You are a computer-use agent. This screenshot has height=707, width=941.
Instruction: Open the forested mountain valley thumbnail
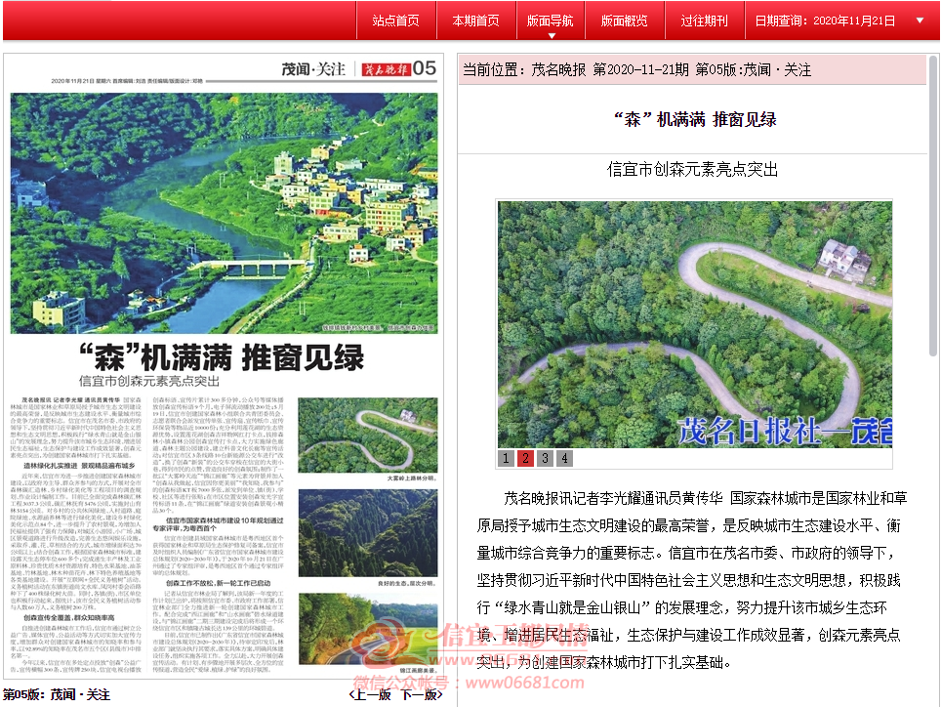(x=368, y=533)
